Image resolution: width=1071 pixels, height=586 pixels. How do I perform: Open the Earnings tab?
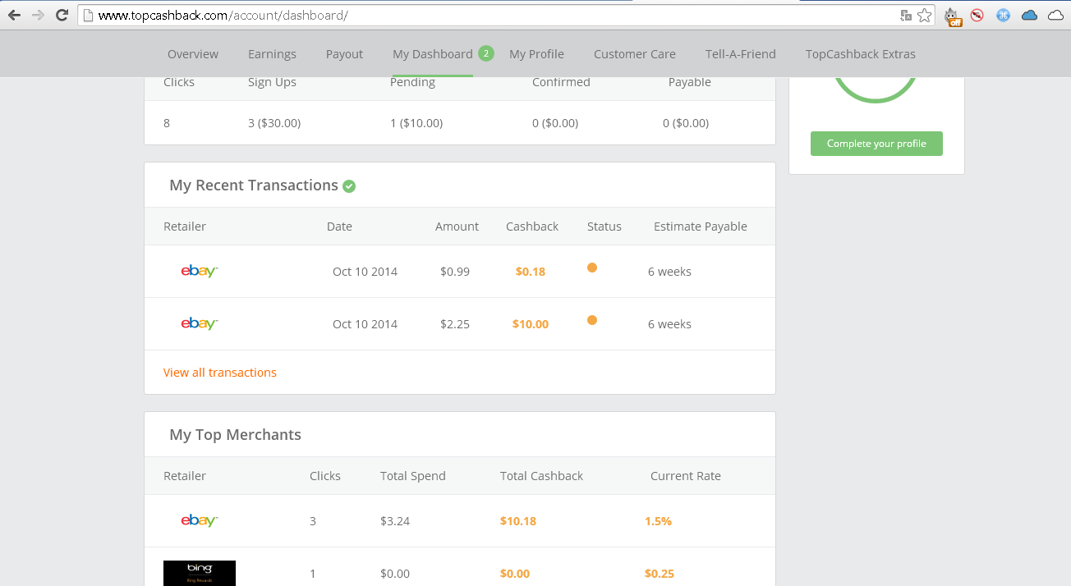(272, 54)
